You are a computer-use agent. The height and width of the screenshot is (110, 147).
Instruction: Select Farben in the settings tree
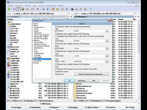(x=36, y=31)
